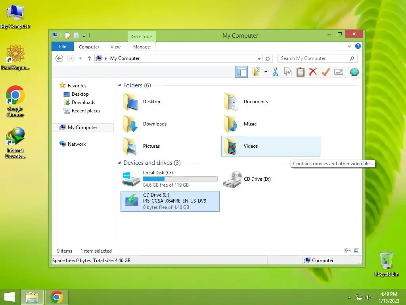Screen dimensions: 406x305
Task: Click the '9 items' status text
Action: (65, 251)
